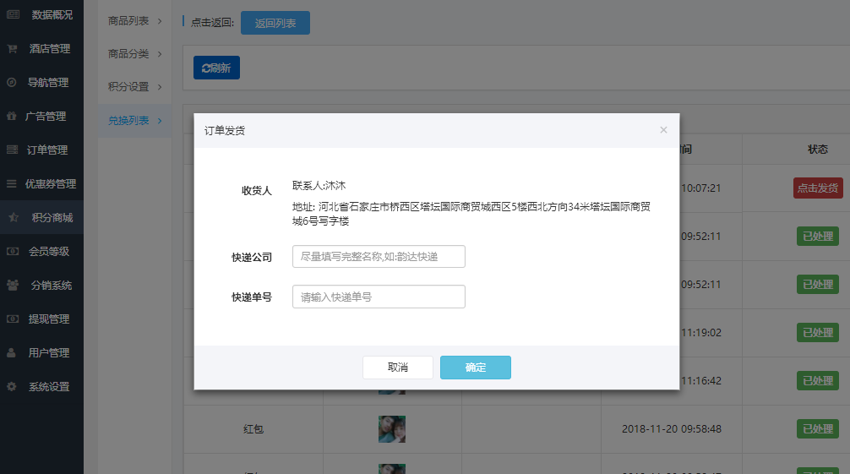
Task: Click the 状态 column header
Action: [818, 150]
